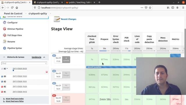The image size is (186, 105).
Task: Open the browser home page icon
Action: tap(17, 8)
